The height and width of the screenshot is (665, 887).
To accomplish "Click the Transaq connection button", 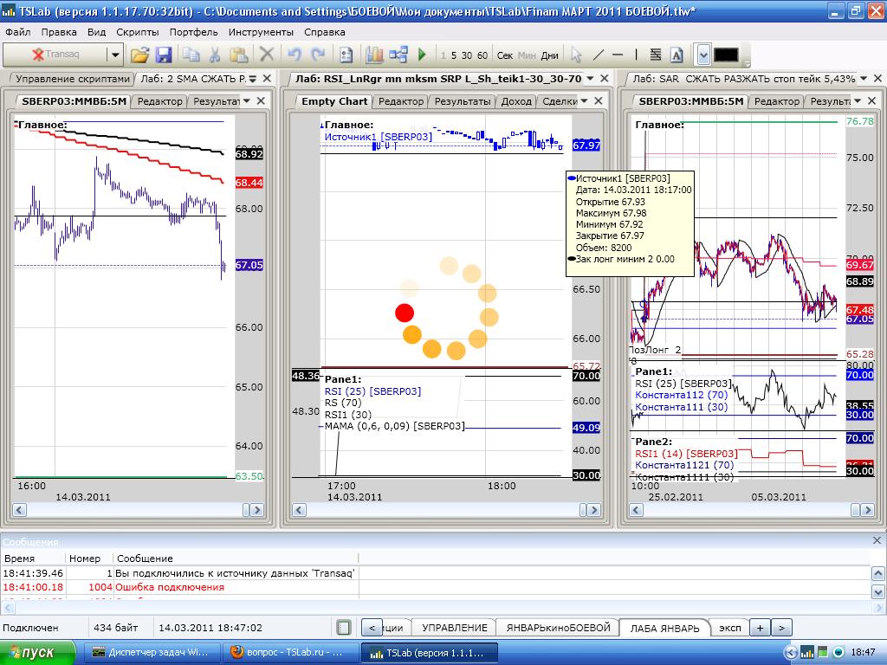I will click(55, 55).
